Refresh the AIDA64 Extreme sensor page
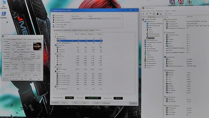This screenshot has height=118, width=209. (x=154, y=14)
